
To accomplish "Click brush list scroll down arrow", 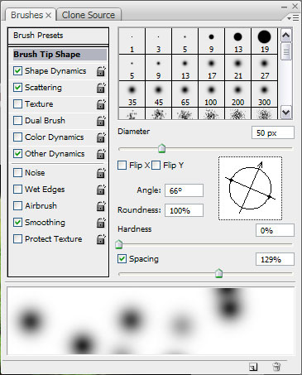I will [286, 113].
